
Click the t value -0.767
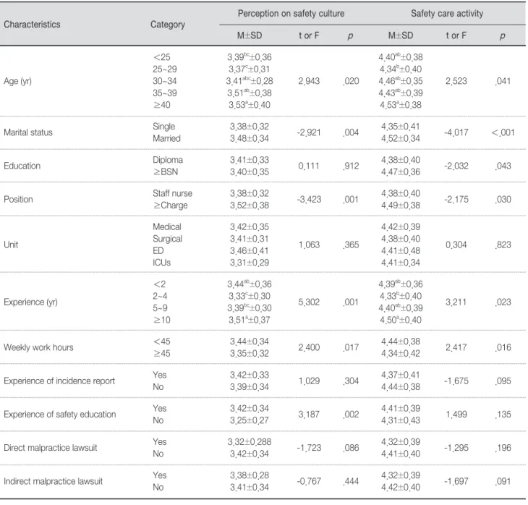tap(309, 481)
